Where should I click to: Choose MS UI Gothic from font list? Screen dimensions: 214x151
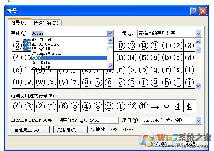pos(69,44)
